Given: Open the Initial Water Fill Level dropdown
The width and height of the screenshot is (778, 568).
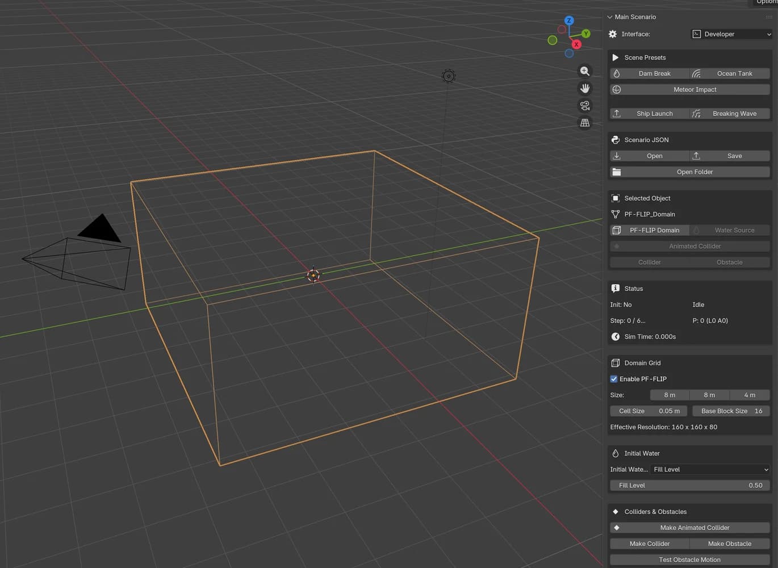Looking at the screenshot, I should click(710, 469).
